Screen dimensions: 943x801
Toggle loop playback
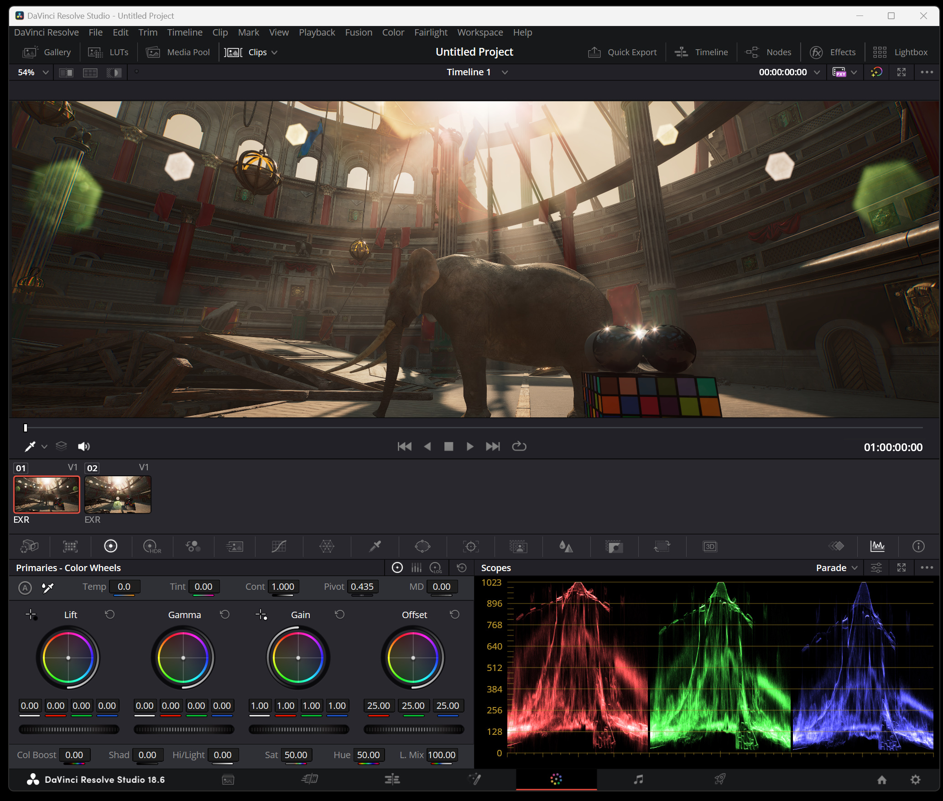click(519, 446)
